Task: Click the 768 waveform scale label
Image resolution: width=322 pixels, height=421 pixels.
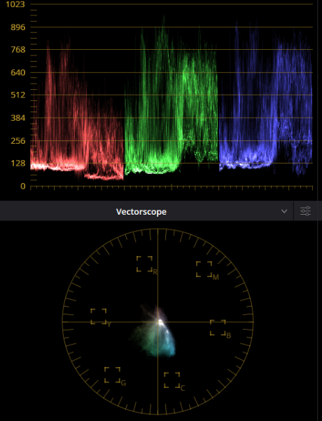Action: coord(18,50)
